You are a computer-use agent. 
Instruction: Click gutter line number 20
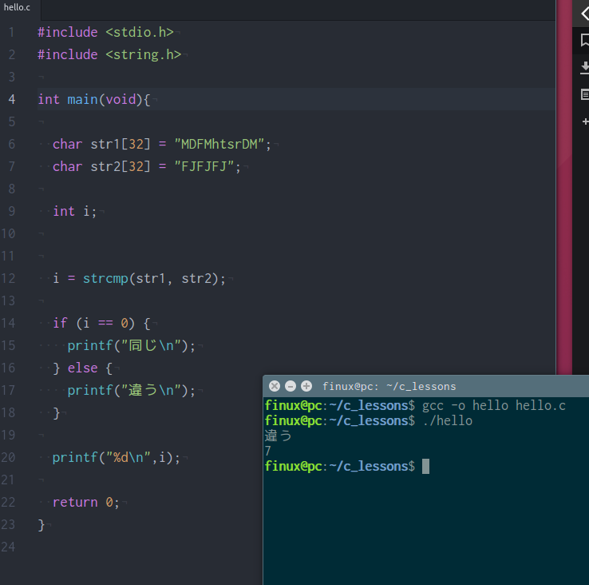point(8,457)
